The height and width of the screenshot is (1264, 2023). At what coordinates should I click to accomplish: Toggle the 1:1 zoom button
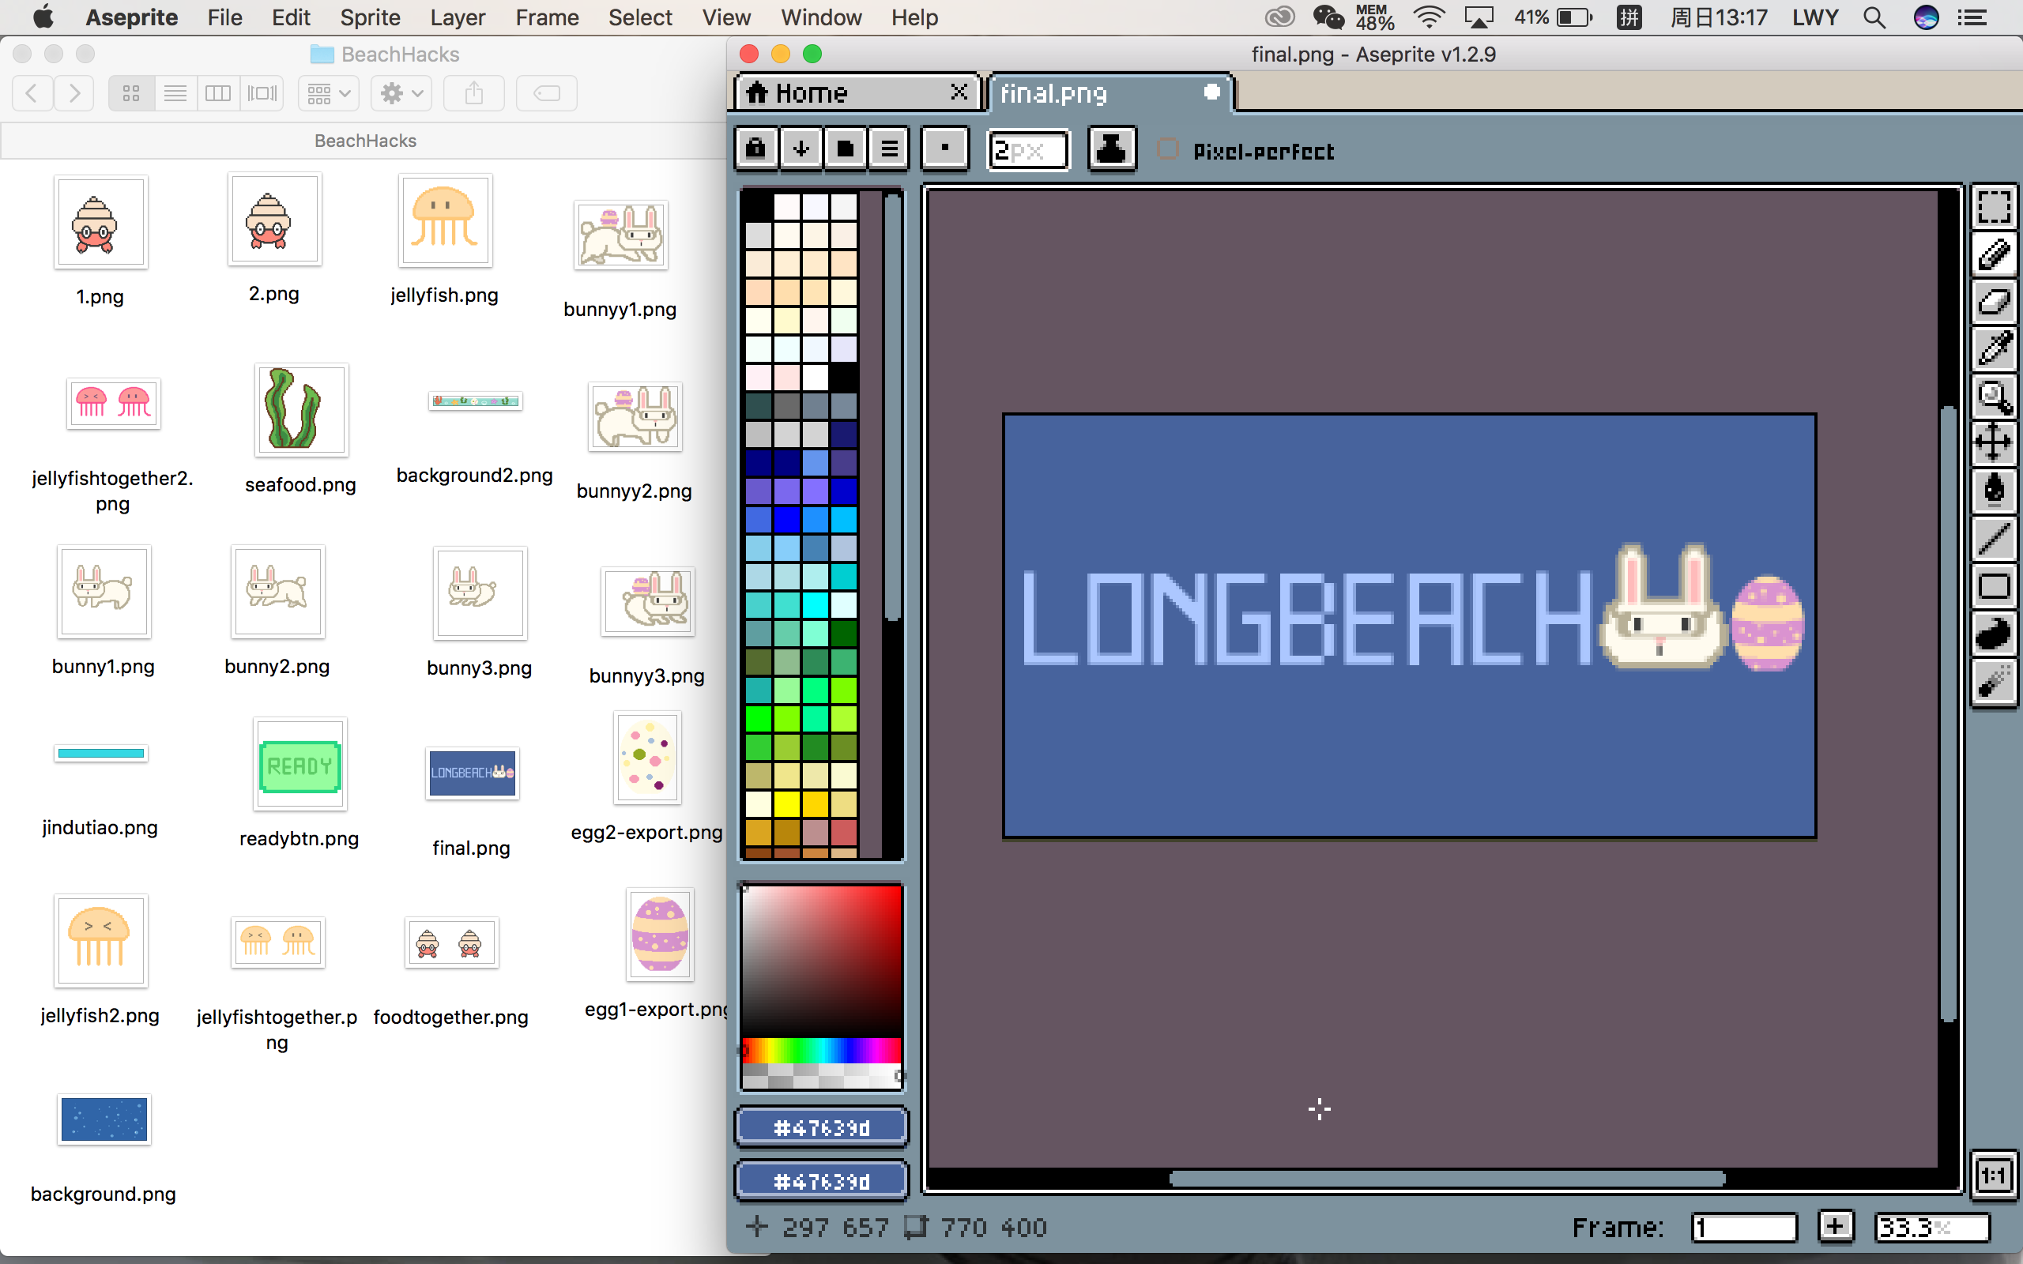coord(1994,1176)
